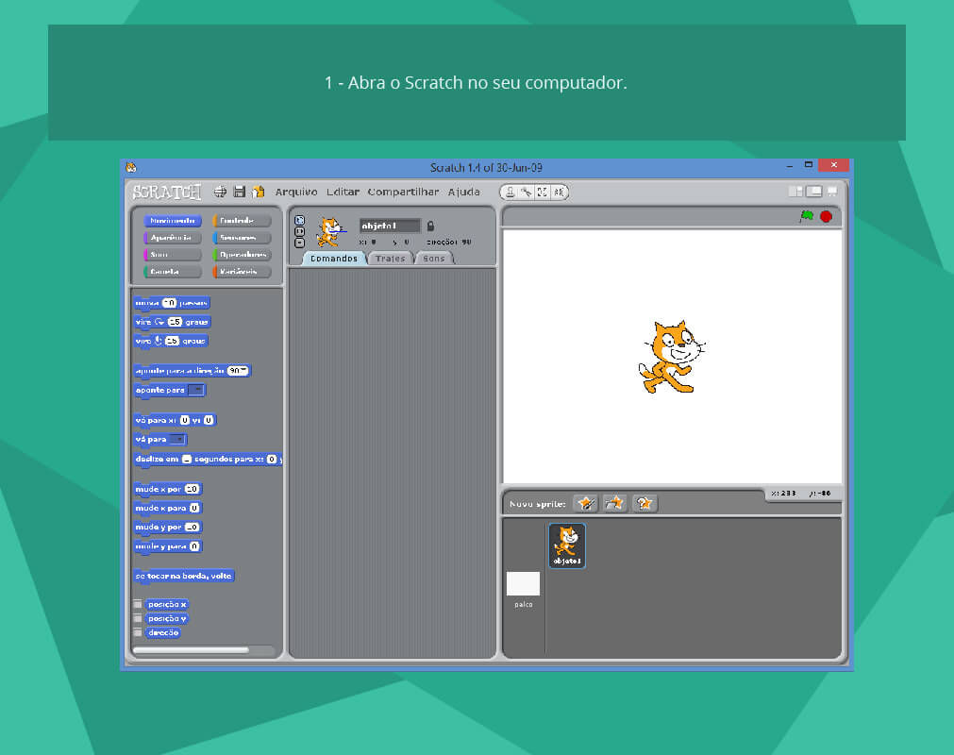
Task: Select the objeto1 sprite thumbnail
Action: coord(567,545)
